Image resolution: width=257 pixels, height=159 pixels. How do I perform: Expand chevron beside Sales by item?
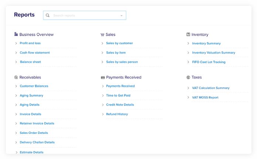[102, 53]
